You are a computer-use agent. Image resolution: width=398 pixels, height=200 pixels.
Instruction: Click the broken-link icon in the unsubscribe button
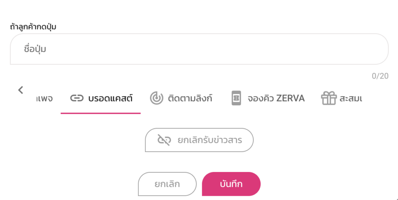[164, 140]
